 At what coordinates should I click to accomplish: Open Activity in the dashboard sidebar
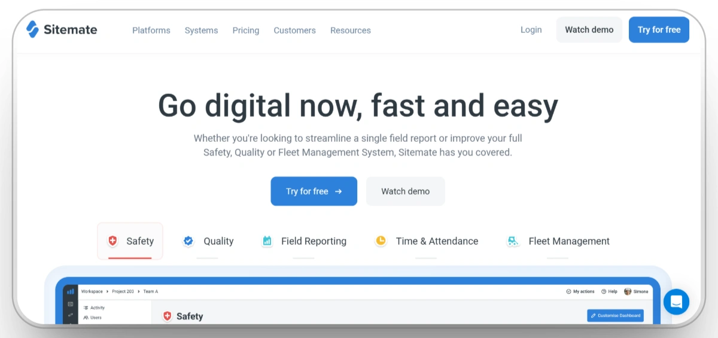94,307
